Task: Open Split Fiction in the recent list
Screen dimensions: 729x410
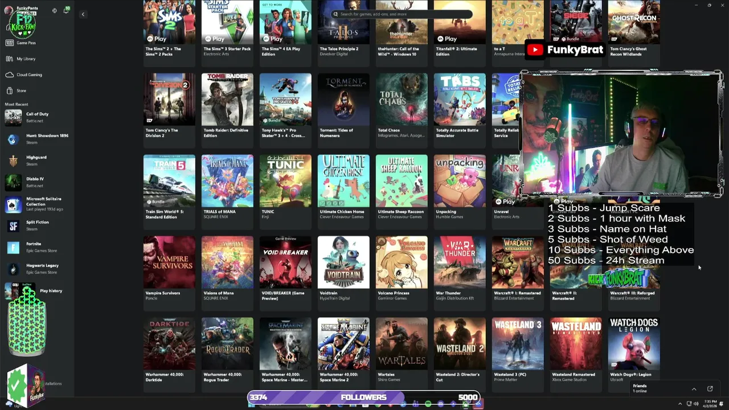Action: point(37,225)
